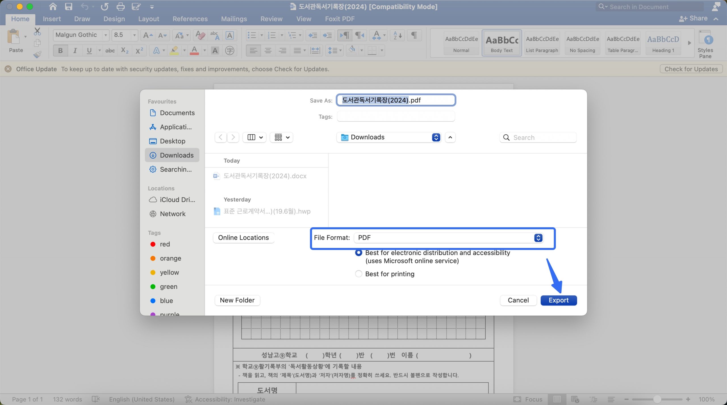Click the Cancel button
The height and width of the screenshot is (405, 727).
click(x=518, y=300)
